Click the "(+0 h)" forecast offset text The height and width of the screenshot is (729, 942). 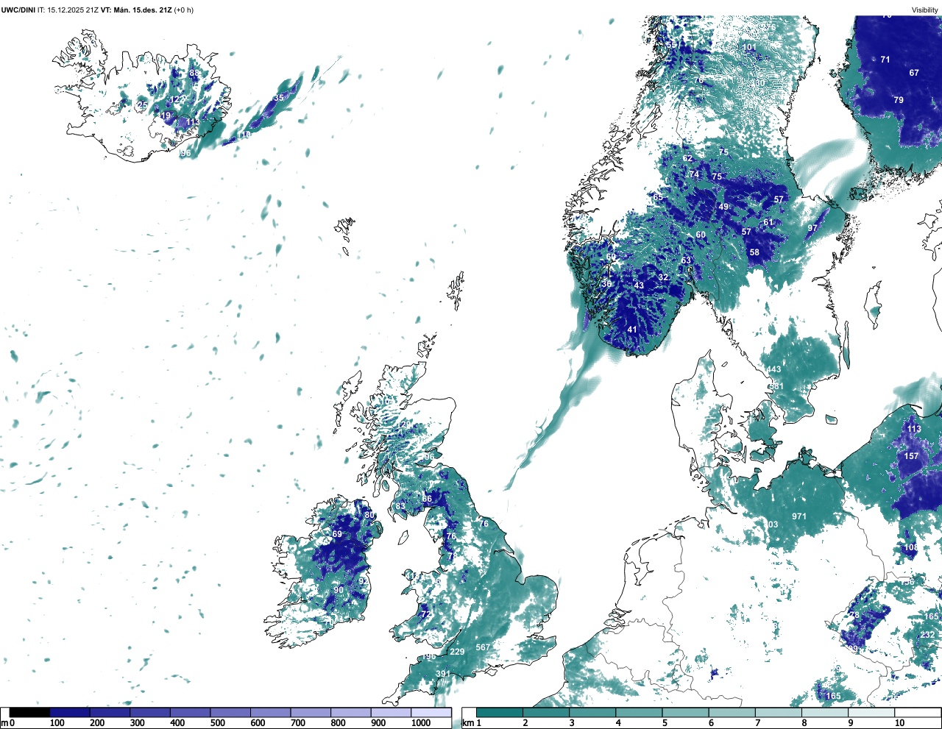click(183, 10)
